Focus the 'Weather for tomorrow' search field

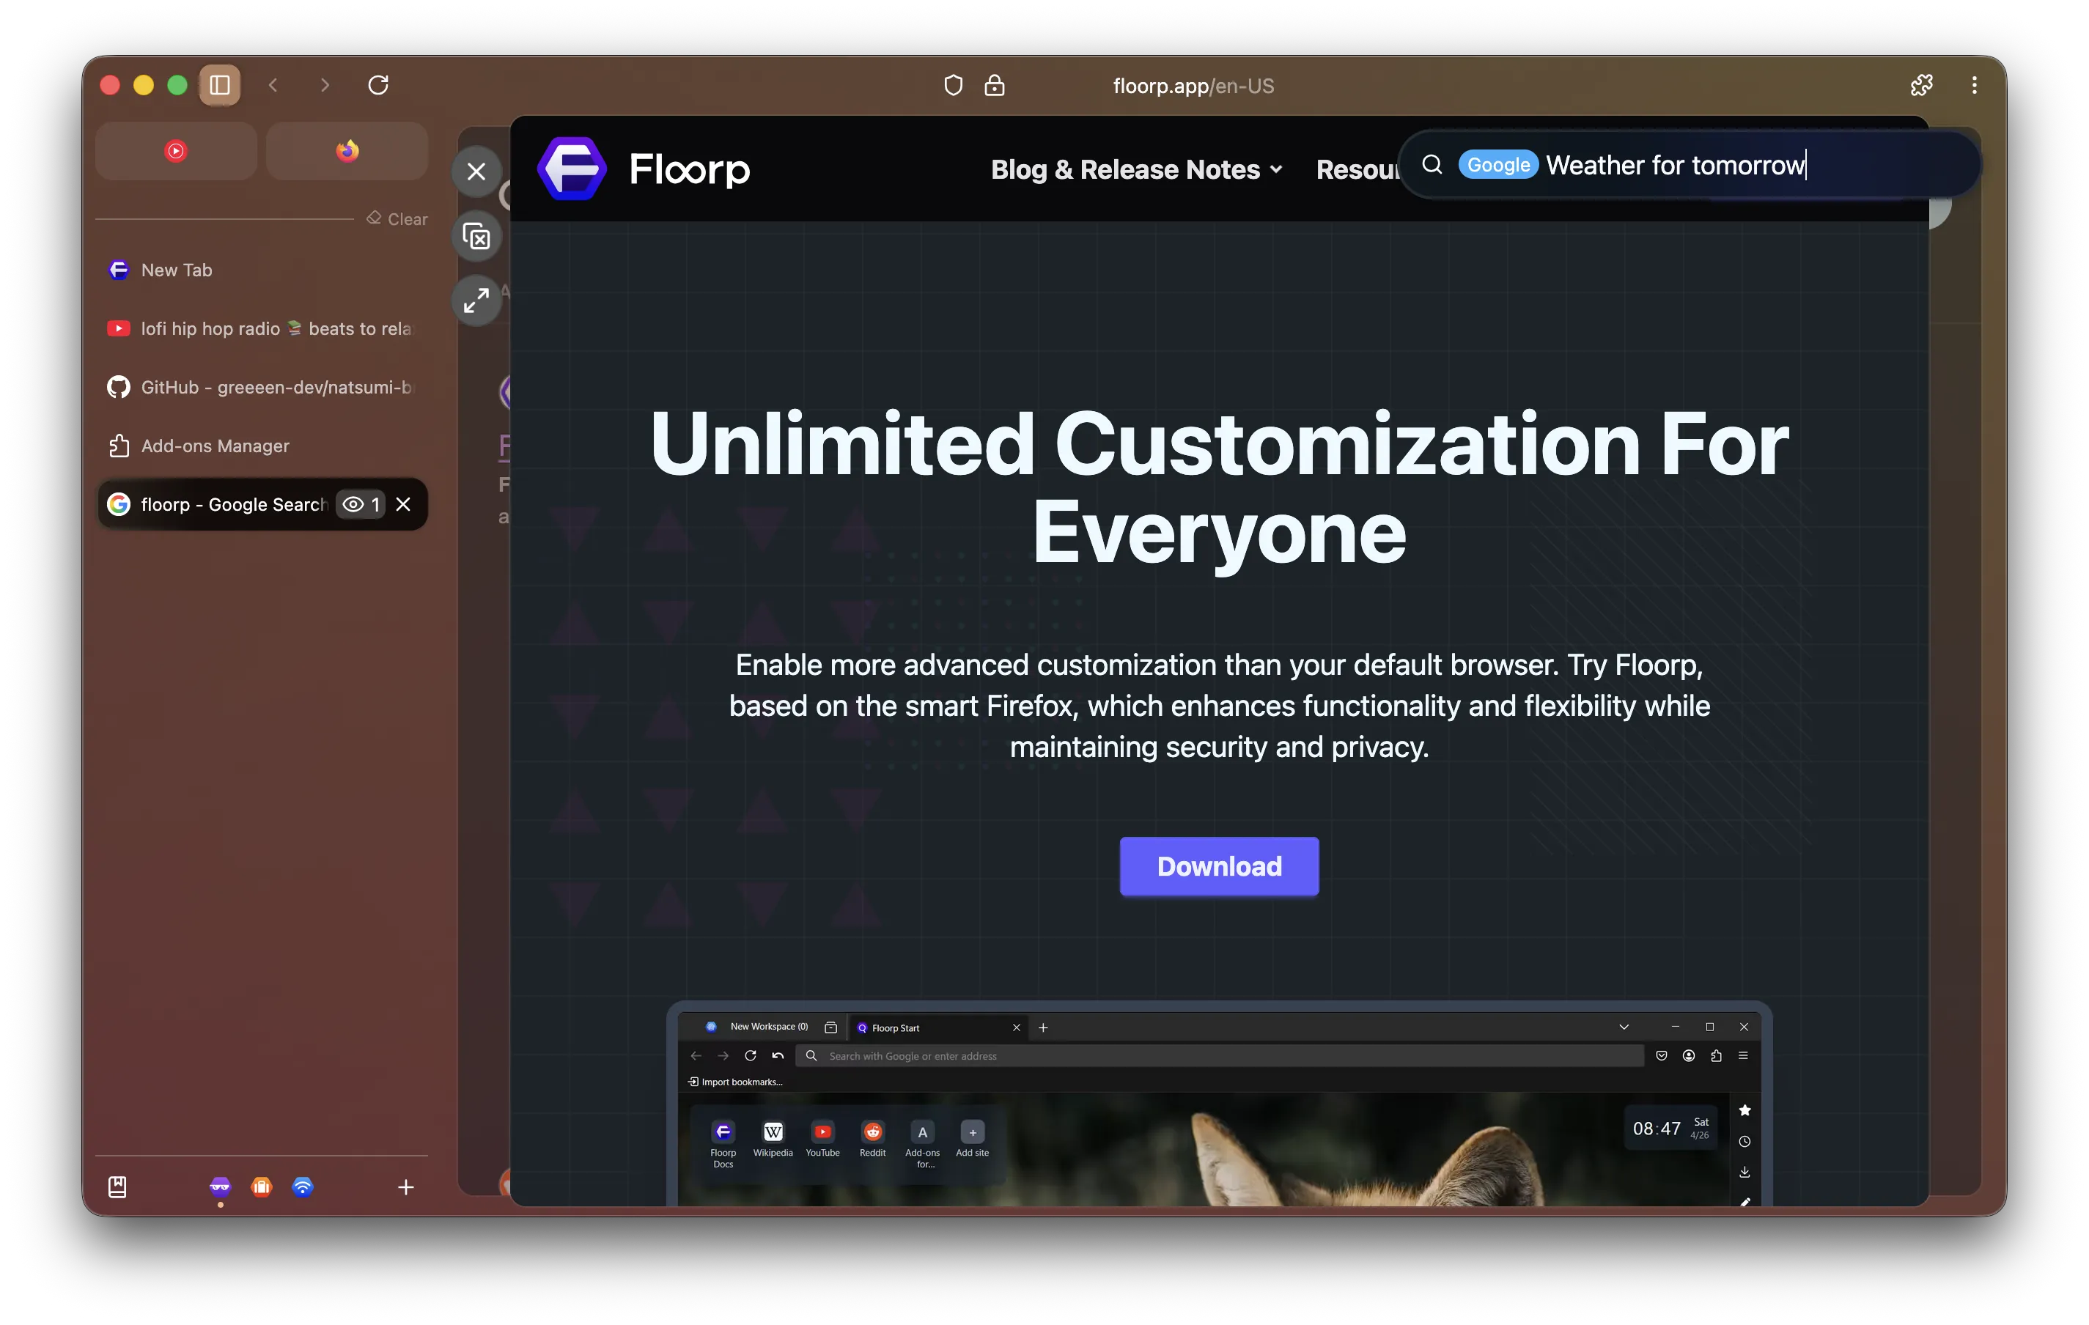pyautogui.click(x=1692, y=165)
